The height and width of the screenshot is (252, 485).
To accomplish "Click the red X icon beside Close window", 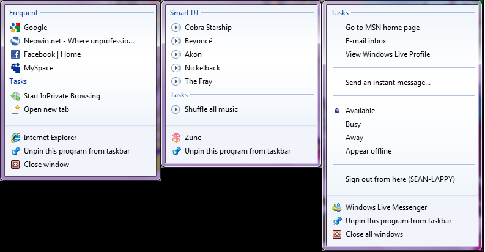I will pos(15,165).
